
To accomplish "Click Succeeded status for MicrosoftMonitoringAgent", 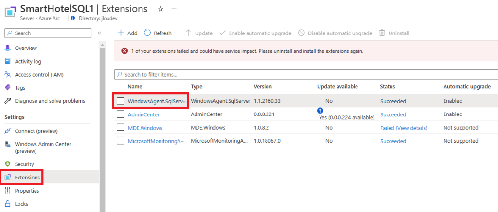I will tap(393, 141).
